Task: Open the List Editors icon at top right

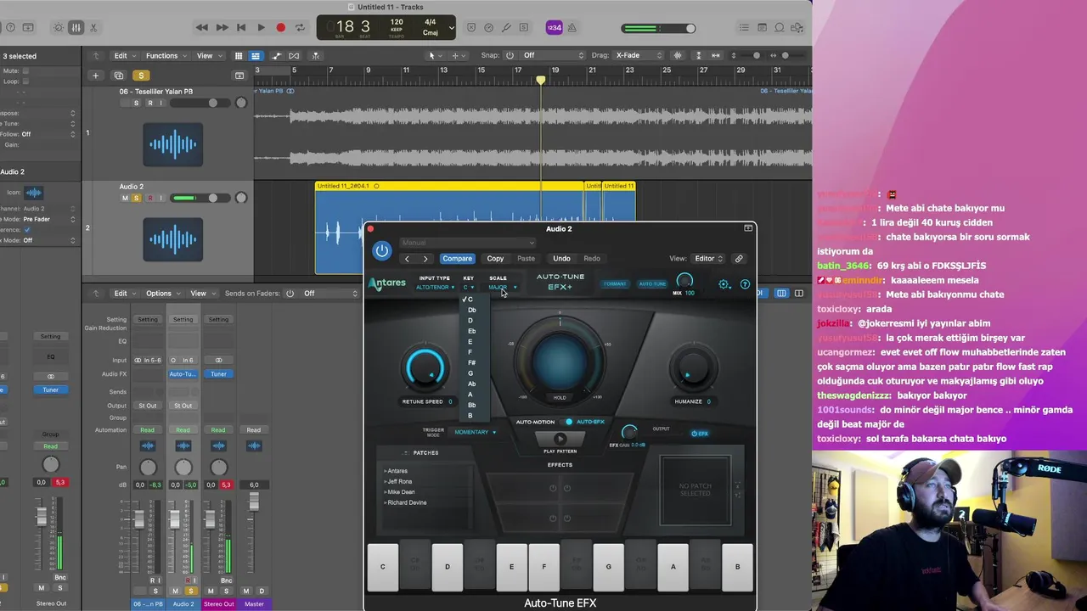Action: [742, 28]
